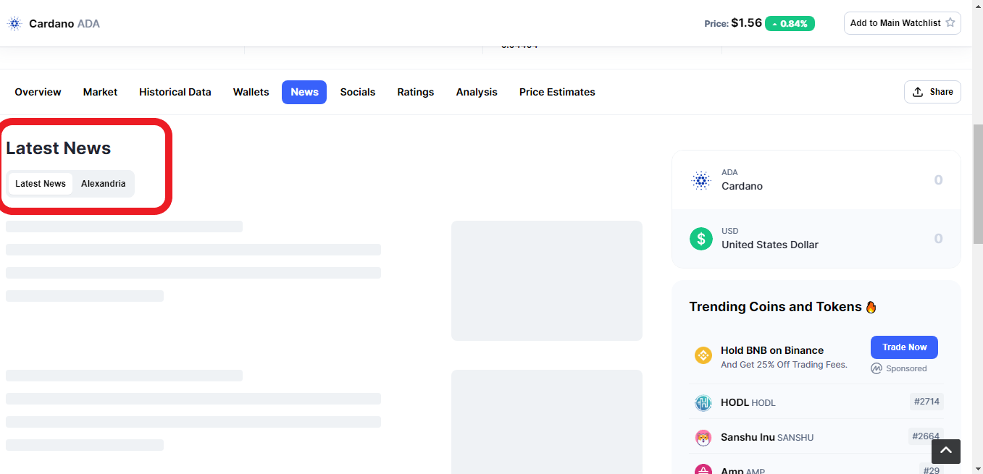The height and width of the screenshot is (474, 983).
Task: Click the Add to Main Watchlist button
Action: point(903,23)
